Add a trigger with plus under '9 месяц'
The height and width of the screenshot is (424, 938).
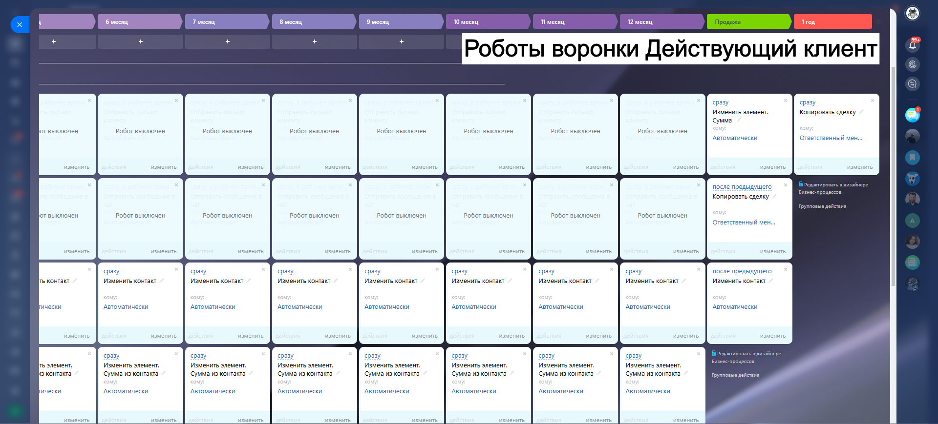coord(401,41)
